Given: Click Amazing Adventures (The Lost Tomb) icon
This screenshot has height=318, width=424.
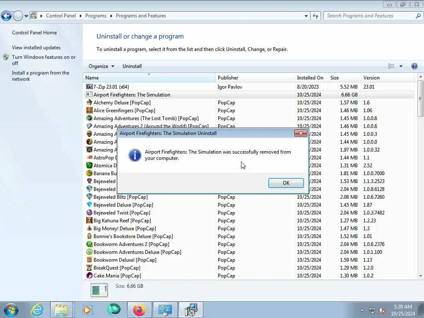Looking at the screenshot, I should click(x=89, y=118).
